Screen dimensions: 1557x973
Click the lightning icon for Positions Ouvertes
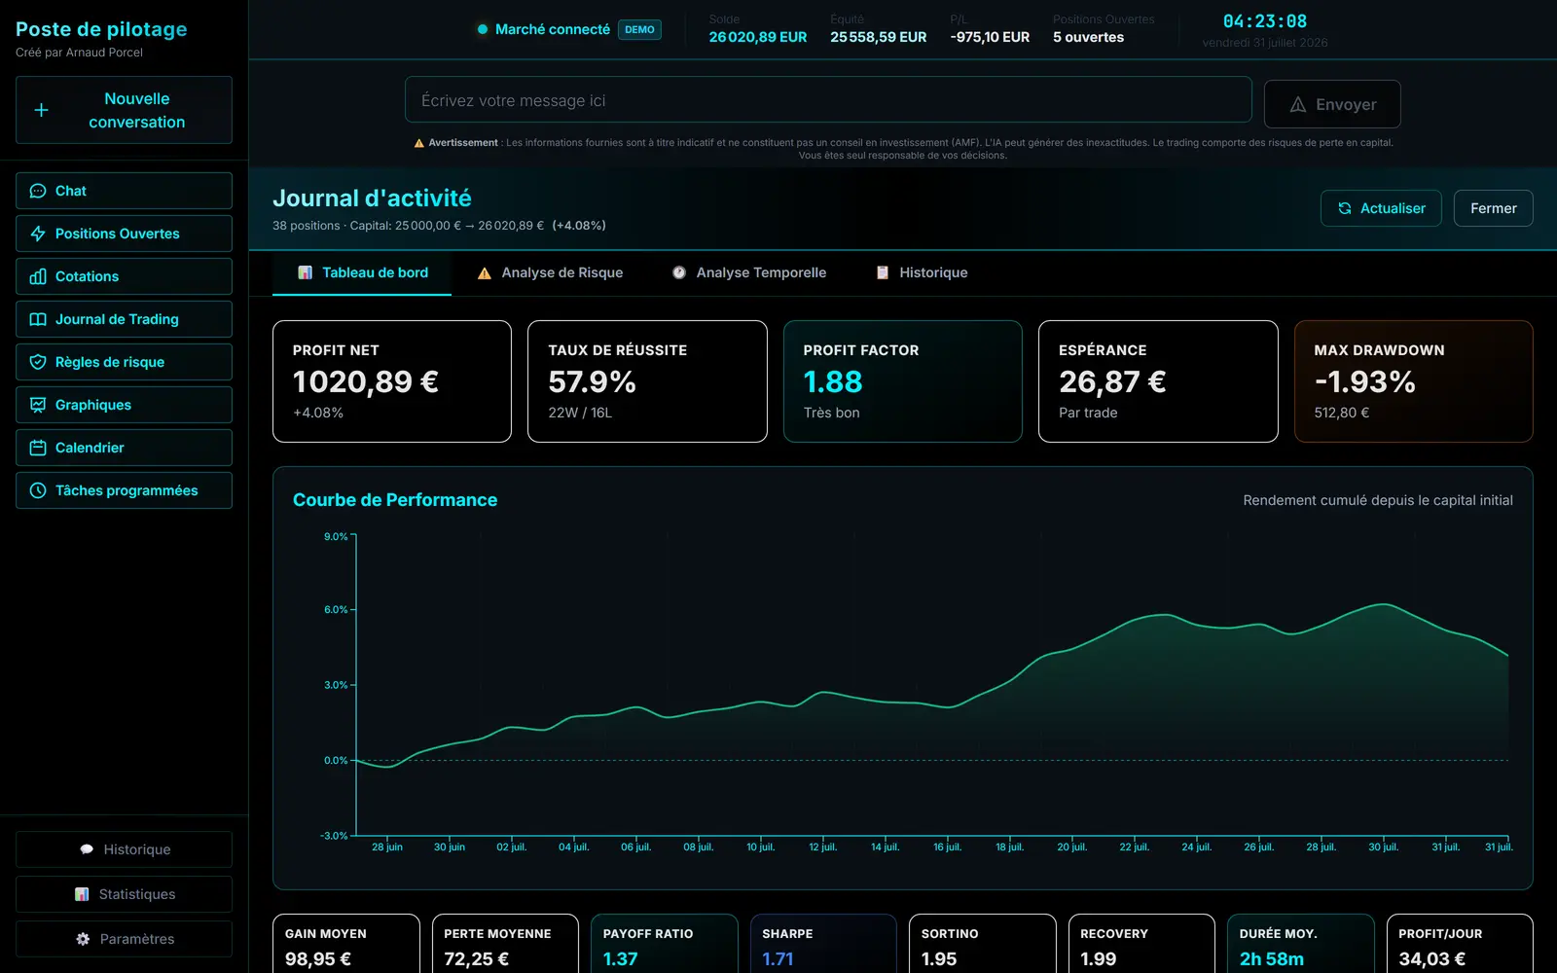tap(38, 234)
